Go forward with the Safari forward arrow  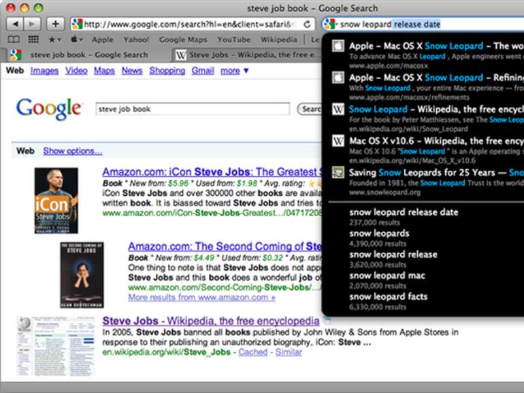tap(32, 24)
